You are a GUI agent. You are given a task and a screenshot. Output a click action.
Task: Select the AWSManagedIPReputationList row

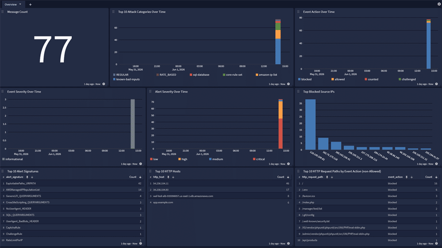[x=72, y=190]
